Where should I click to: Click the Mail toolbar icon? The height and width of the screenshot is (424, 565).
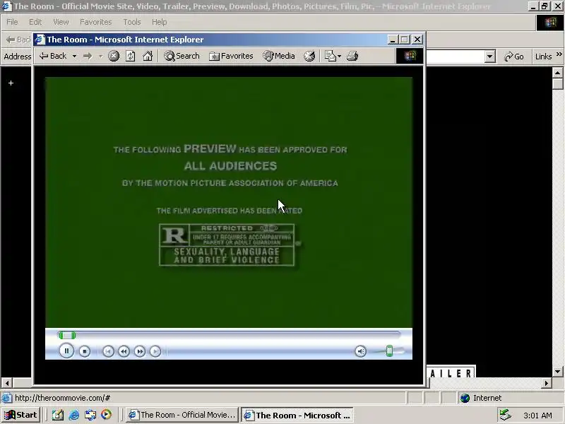coord(330,56)
